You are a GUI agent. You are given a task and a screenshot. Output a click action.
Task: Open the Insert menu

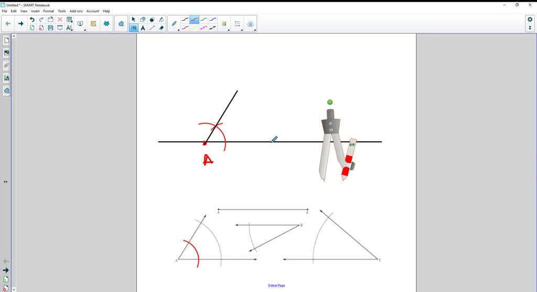35,11
